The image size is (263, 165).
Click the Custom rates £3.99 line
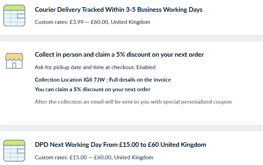pos(92,22)
